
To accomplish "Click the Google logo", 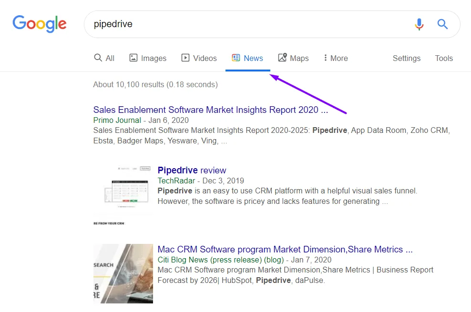I will [40, 24].
